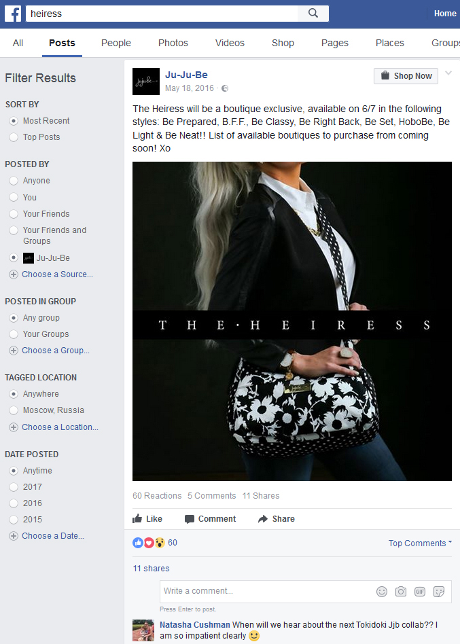This screenshot has height=644, width=460.
Task: Open post options chevron menu
Action: click(448, 73)
